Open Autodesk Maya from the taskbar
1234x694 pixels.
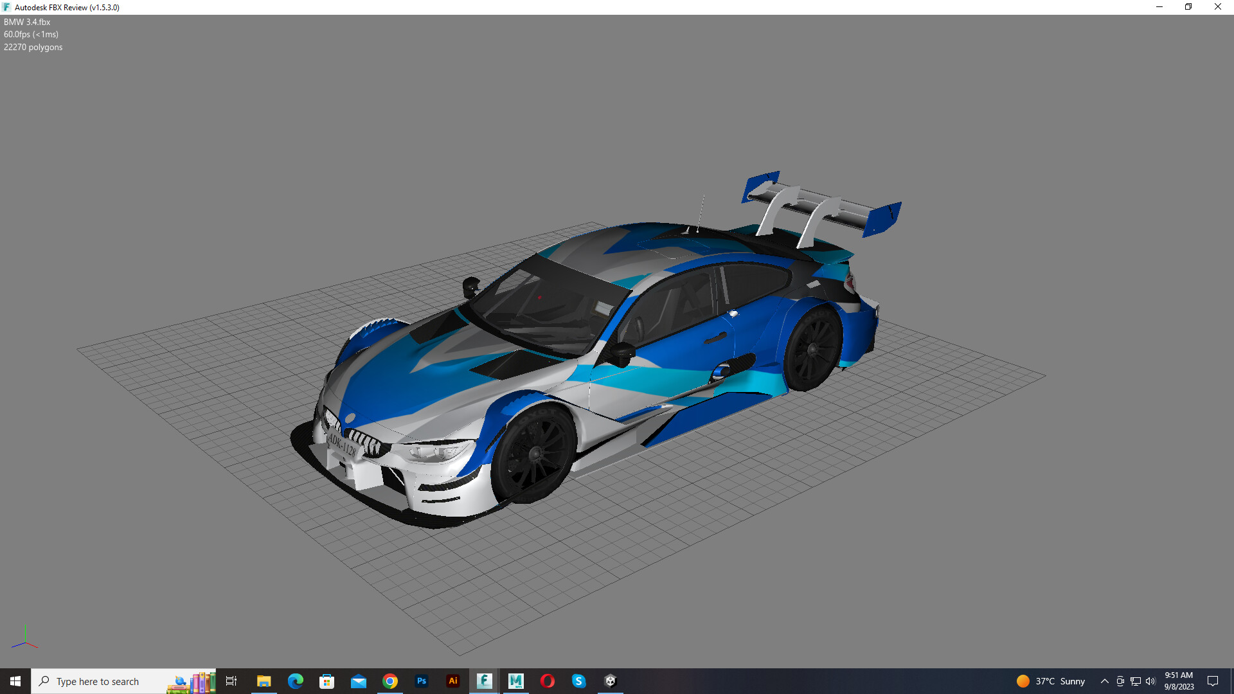pyautogui.click(x=516, y=681)
